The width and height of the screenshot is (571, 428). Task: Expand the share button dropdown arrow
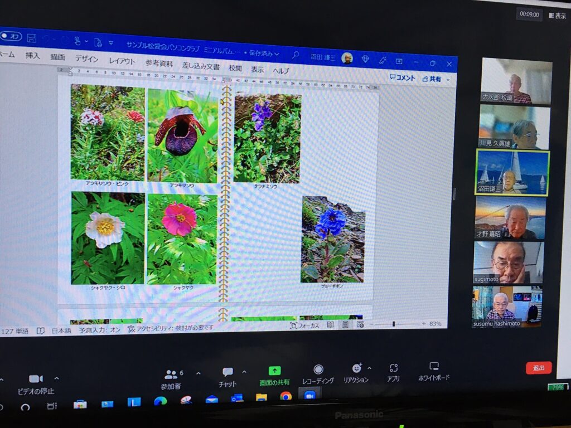tap(447, 80)
